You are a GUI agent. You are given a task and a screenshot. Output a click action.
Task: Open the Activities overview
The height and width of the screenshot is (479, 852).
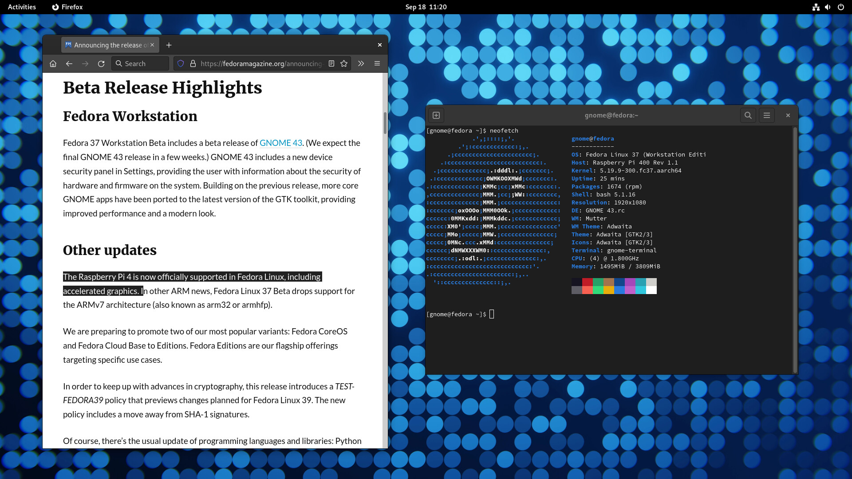22,7
